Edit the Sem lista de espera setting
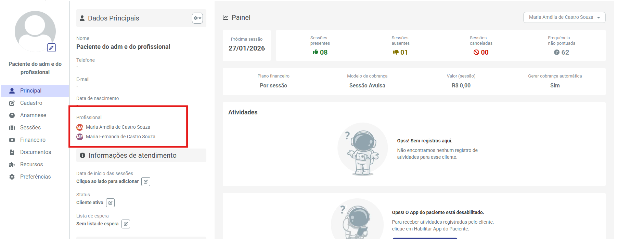 (126, 224)
